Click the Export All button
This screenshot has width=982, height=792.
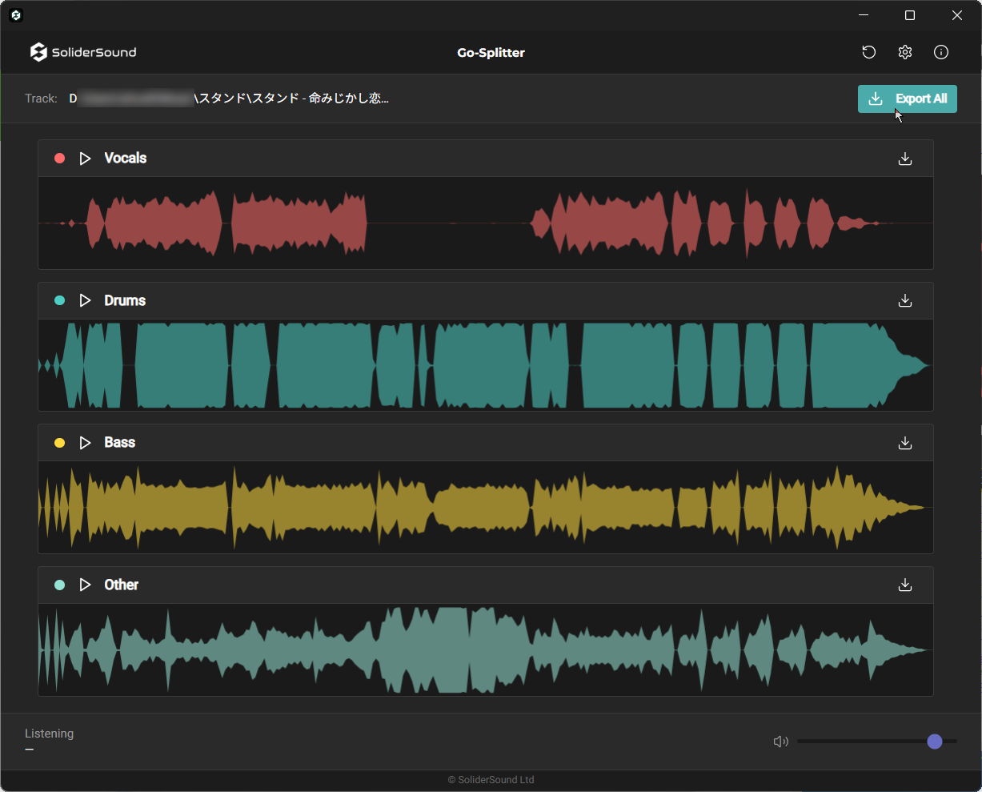tap(907, 98)
